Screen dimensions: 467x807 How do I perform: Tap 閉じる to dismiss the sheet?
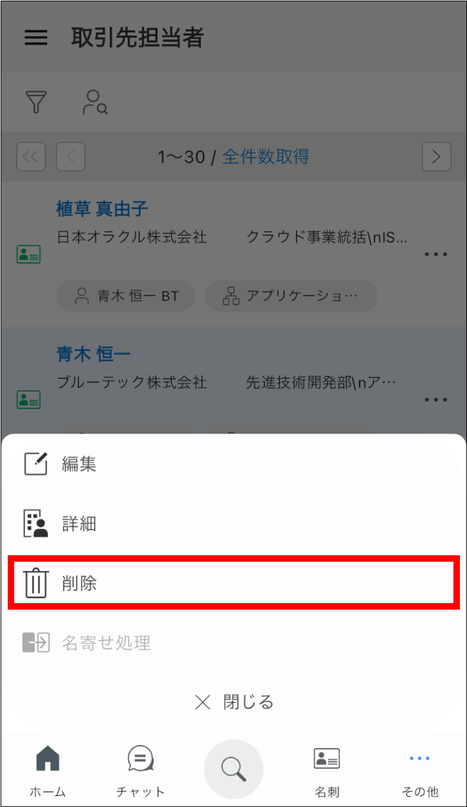(x=234, y=702)
